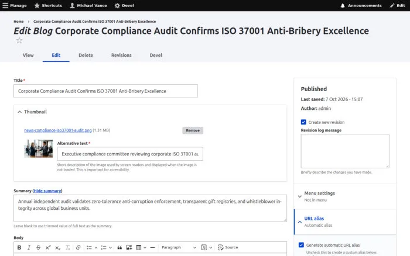
Task: Insert a link in Body
Action: point(78,247)
